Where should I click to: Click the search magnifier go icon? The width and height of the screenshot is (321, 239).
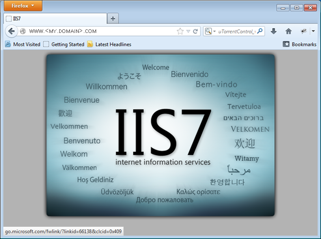pos(260,31)
